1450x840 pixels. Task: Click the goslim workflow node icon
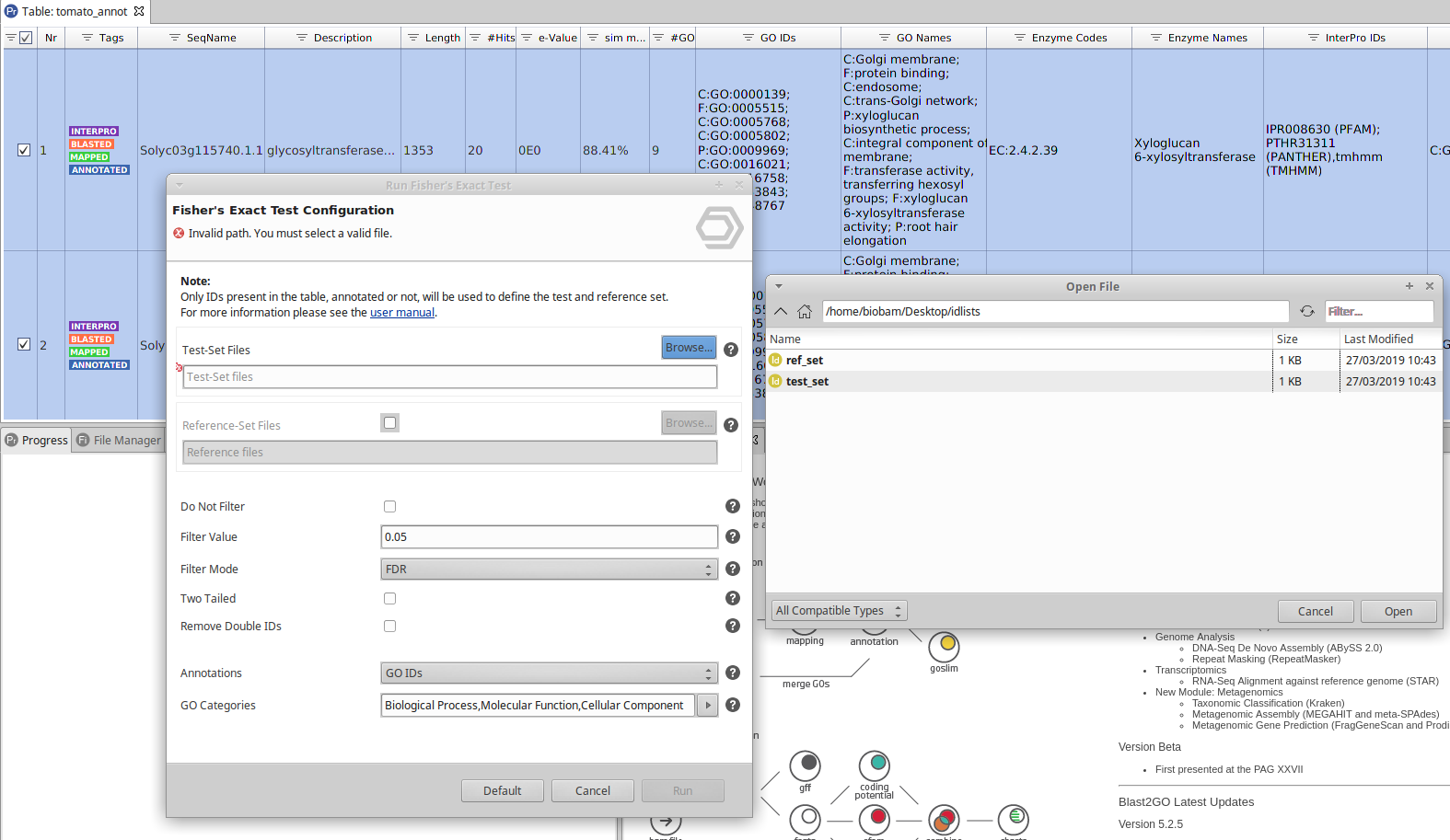pyautogui.click(x=944, y=646)
